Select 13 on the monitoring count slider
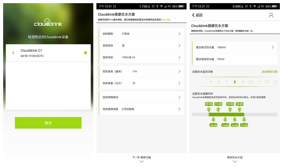Viewport: 283px width, 167px height. pos(275,82)
